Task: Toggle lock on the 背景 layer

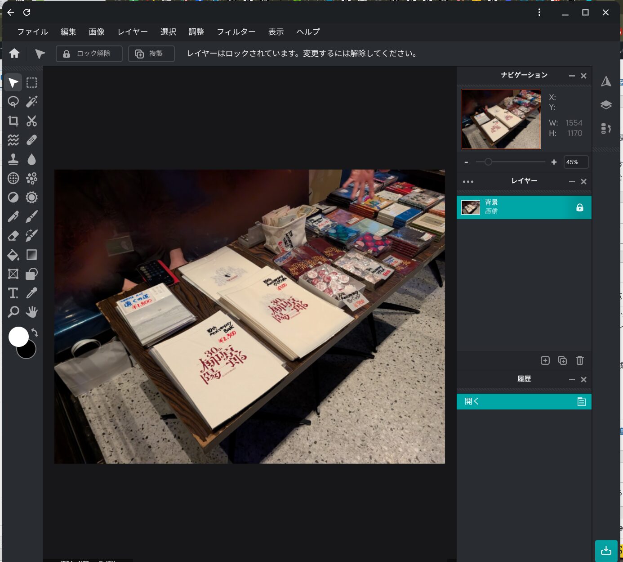Action: pos(579,207)
